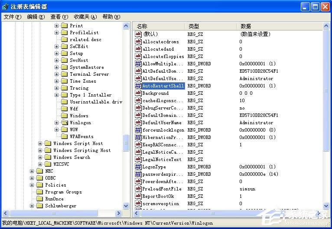The height and width of the screenshot is (229, 332).
Task: Click the AutoRestartShell DWORD value icon
Action: 138,86
